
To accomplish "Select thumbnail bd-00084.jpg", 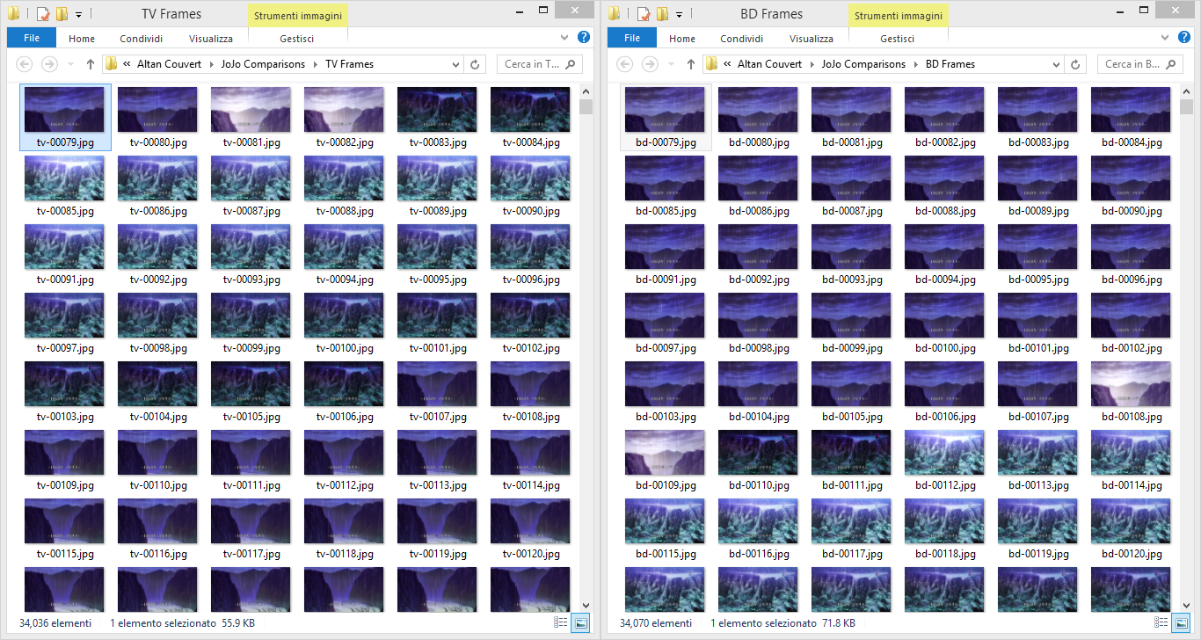I will point(1131,110).
